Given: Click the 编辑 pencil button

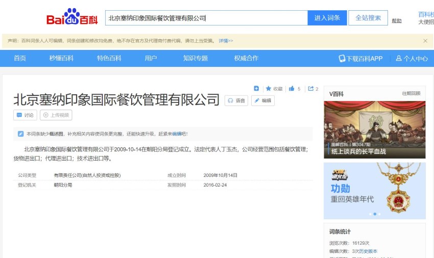Looking at the screenshot, I should click(262, 100).
